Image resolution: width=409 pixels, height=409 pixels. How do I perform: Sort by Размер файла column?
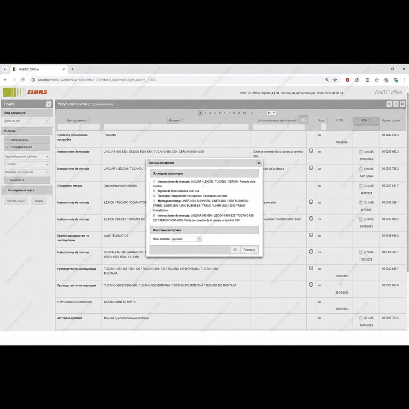[x=392, y=120]
